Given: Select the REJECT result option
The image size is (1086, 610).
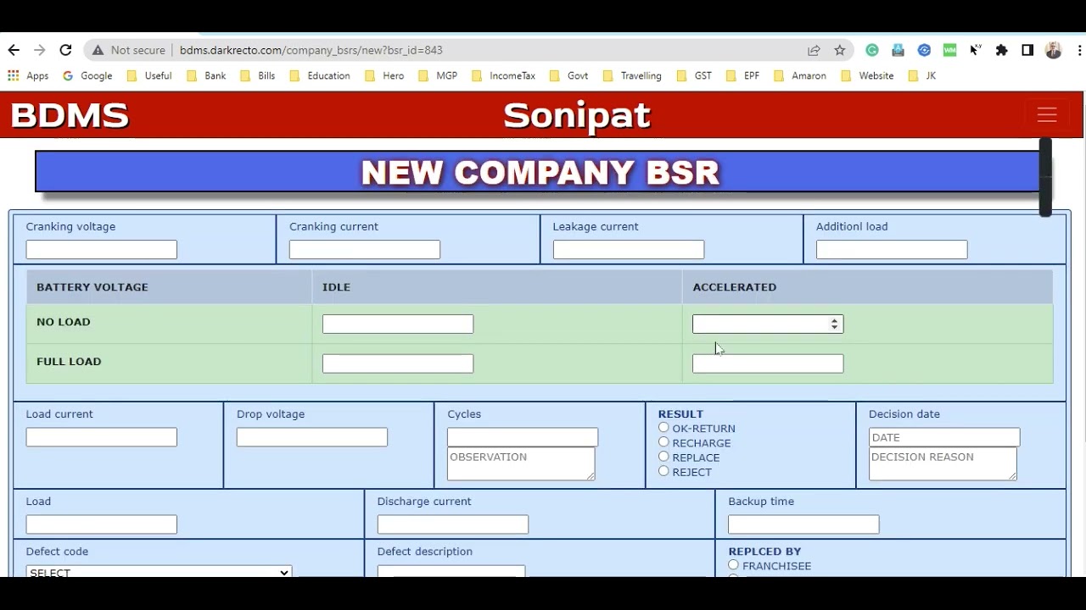Looking at the screenshot, I should 663,471.
